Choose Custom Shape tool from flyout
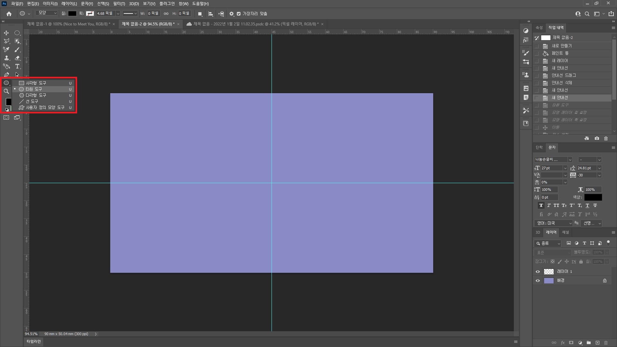The width and height of the screenshot is (617, 347). [x=45, y=107]
